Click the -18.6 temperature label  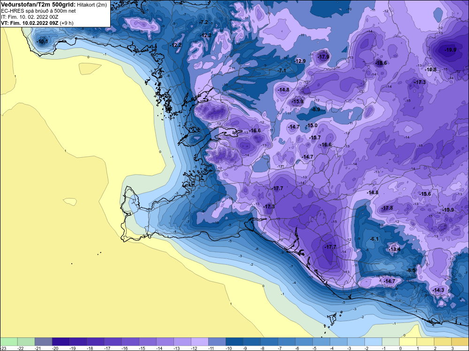[381, 63]
